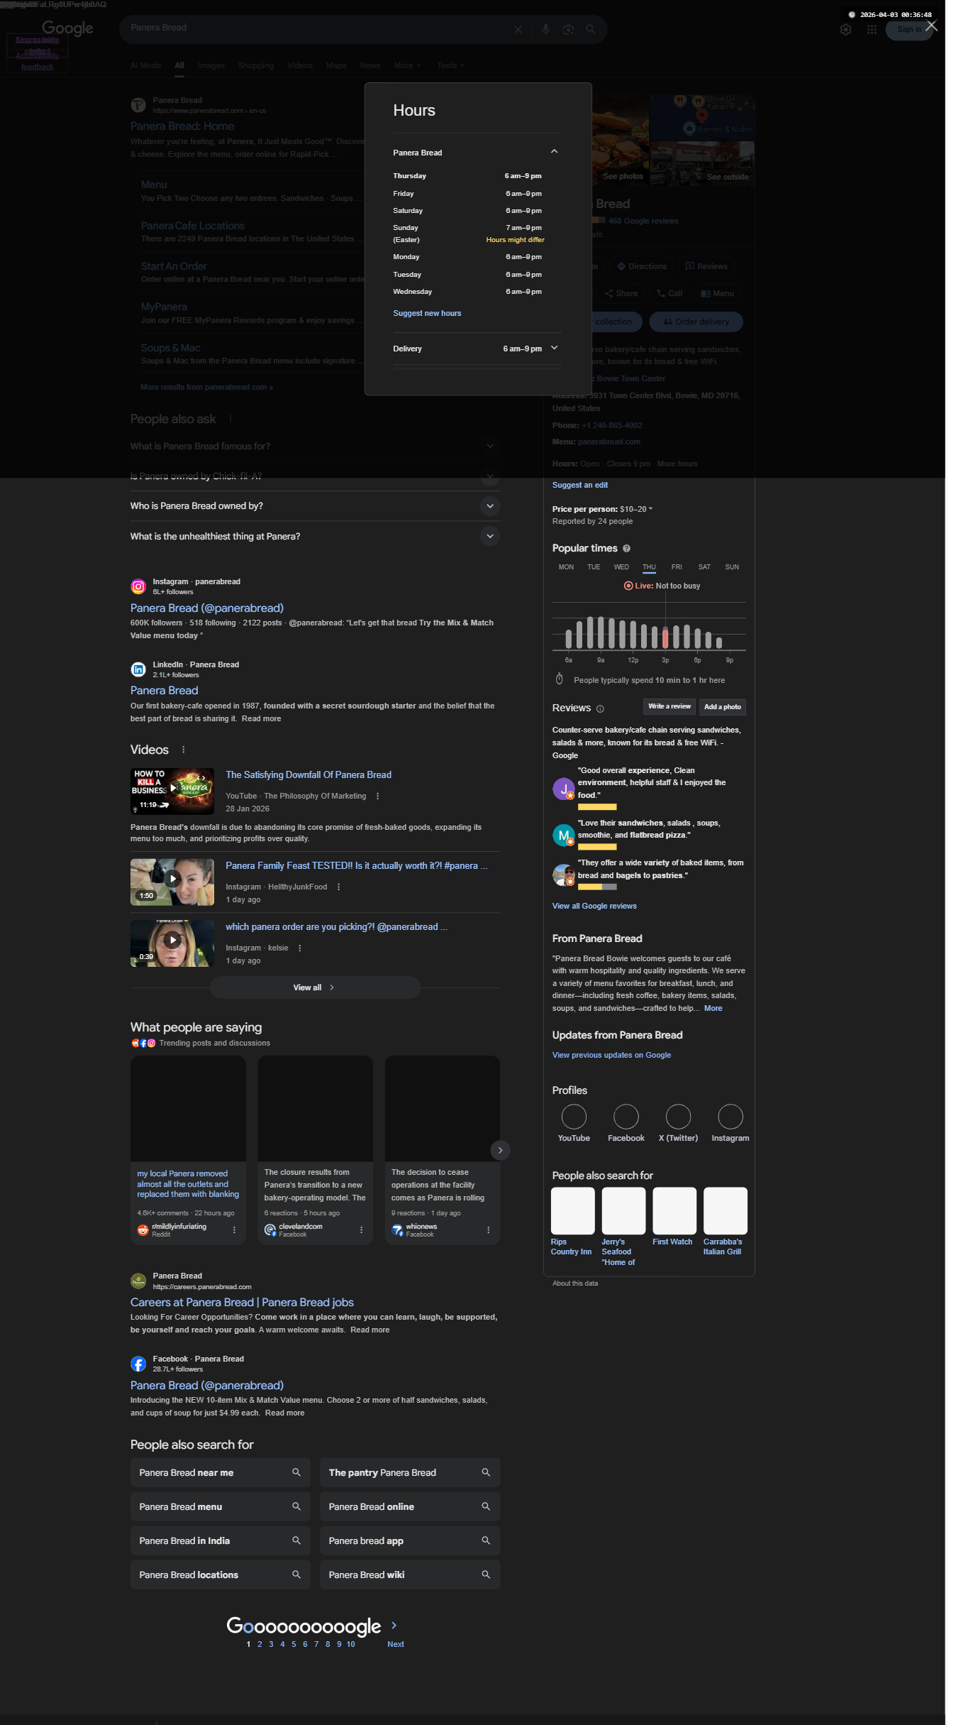This screenshot has height=1725, width=956.
Task: Click the 'Write a review' button
Action: tap(669, 706)
